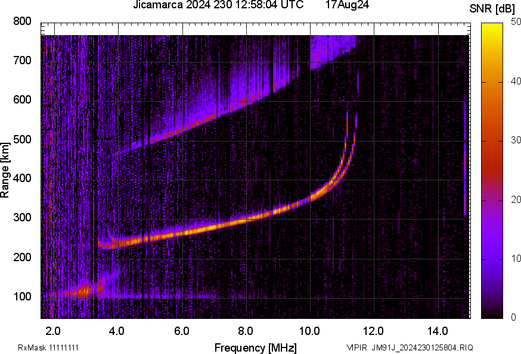The height and width of the screenshot is (354, 521).
Task: Click the y-axis tick label '700'
Action: pyautogui.click(x=22, y=61)
